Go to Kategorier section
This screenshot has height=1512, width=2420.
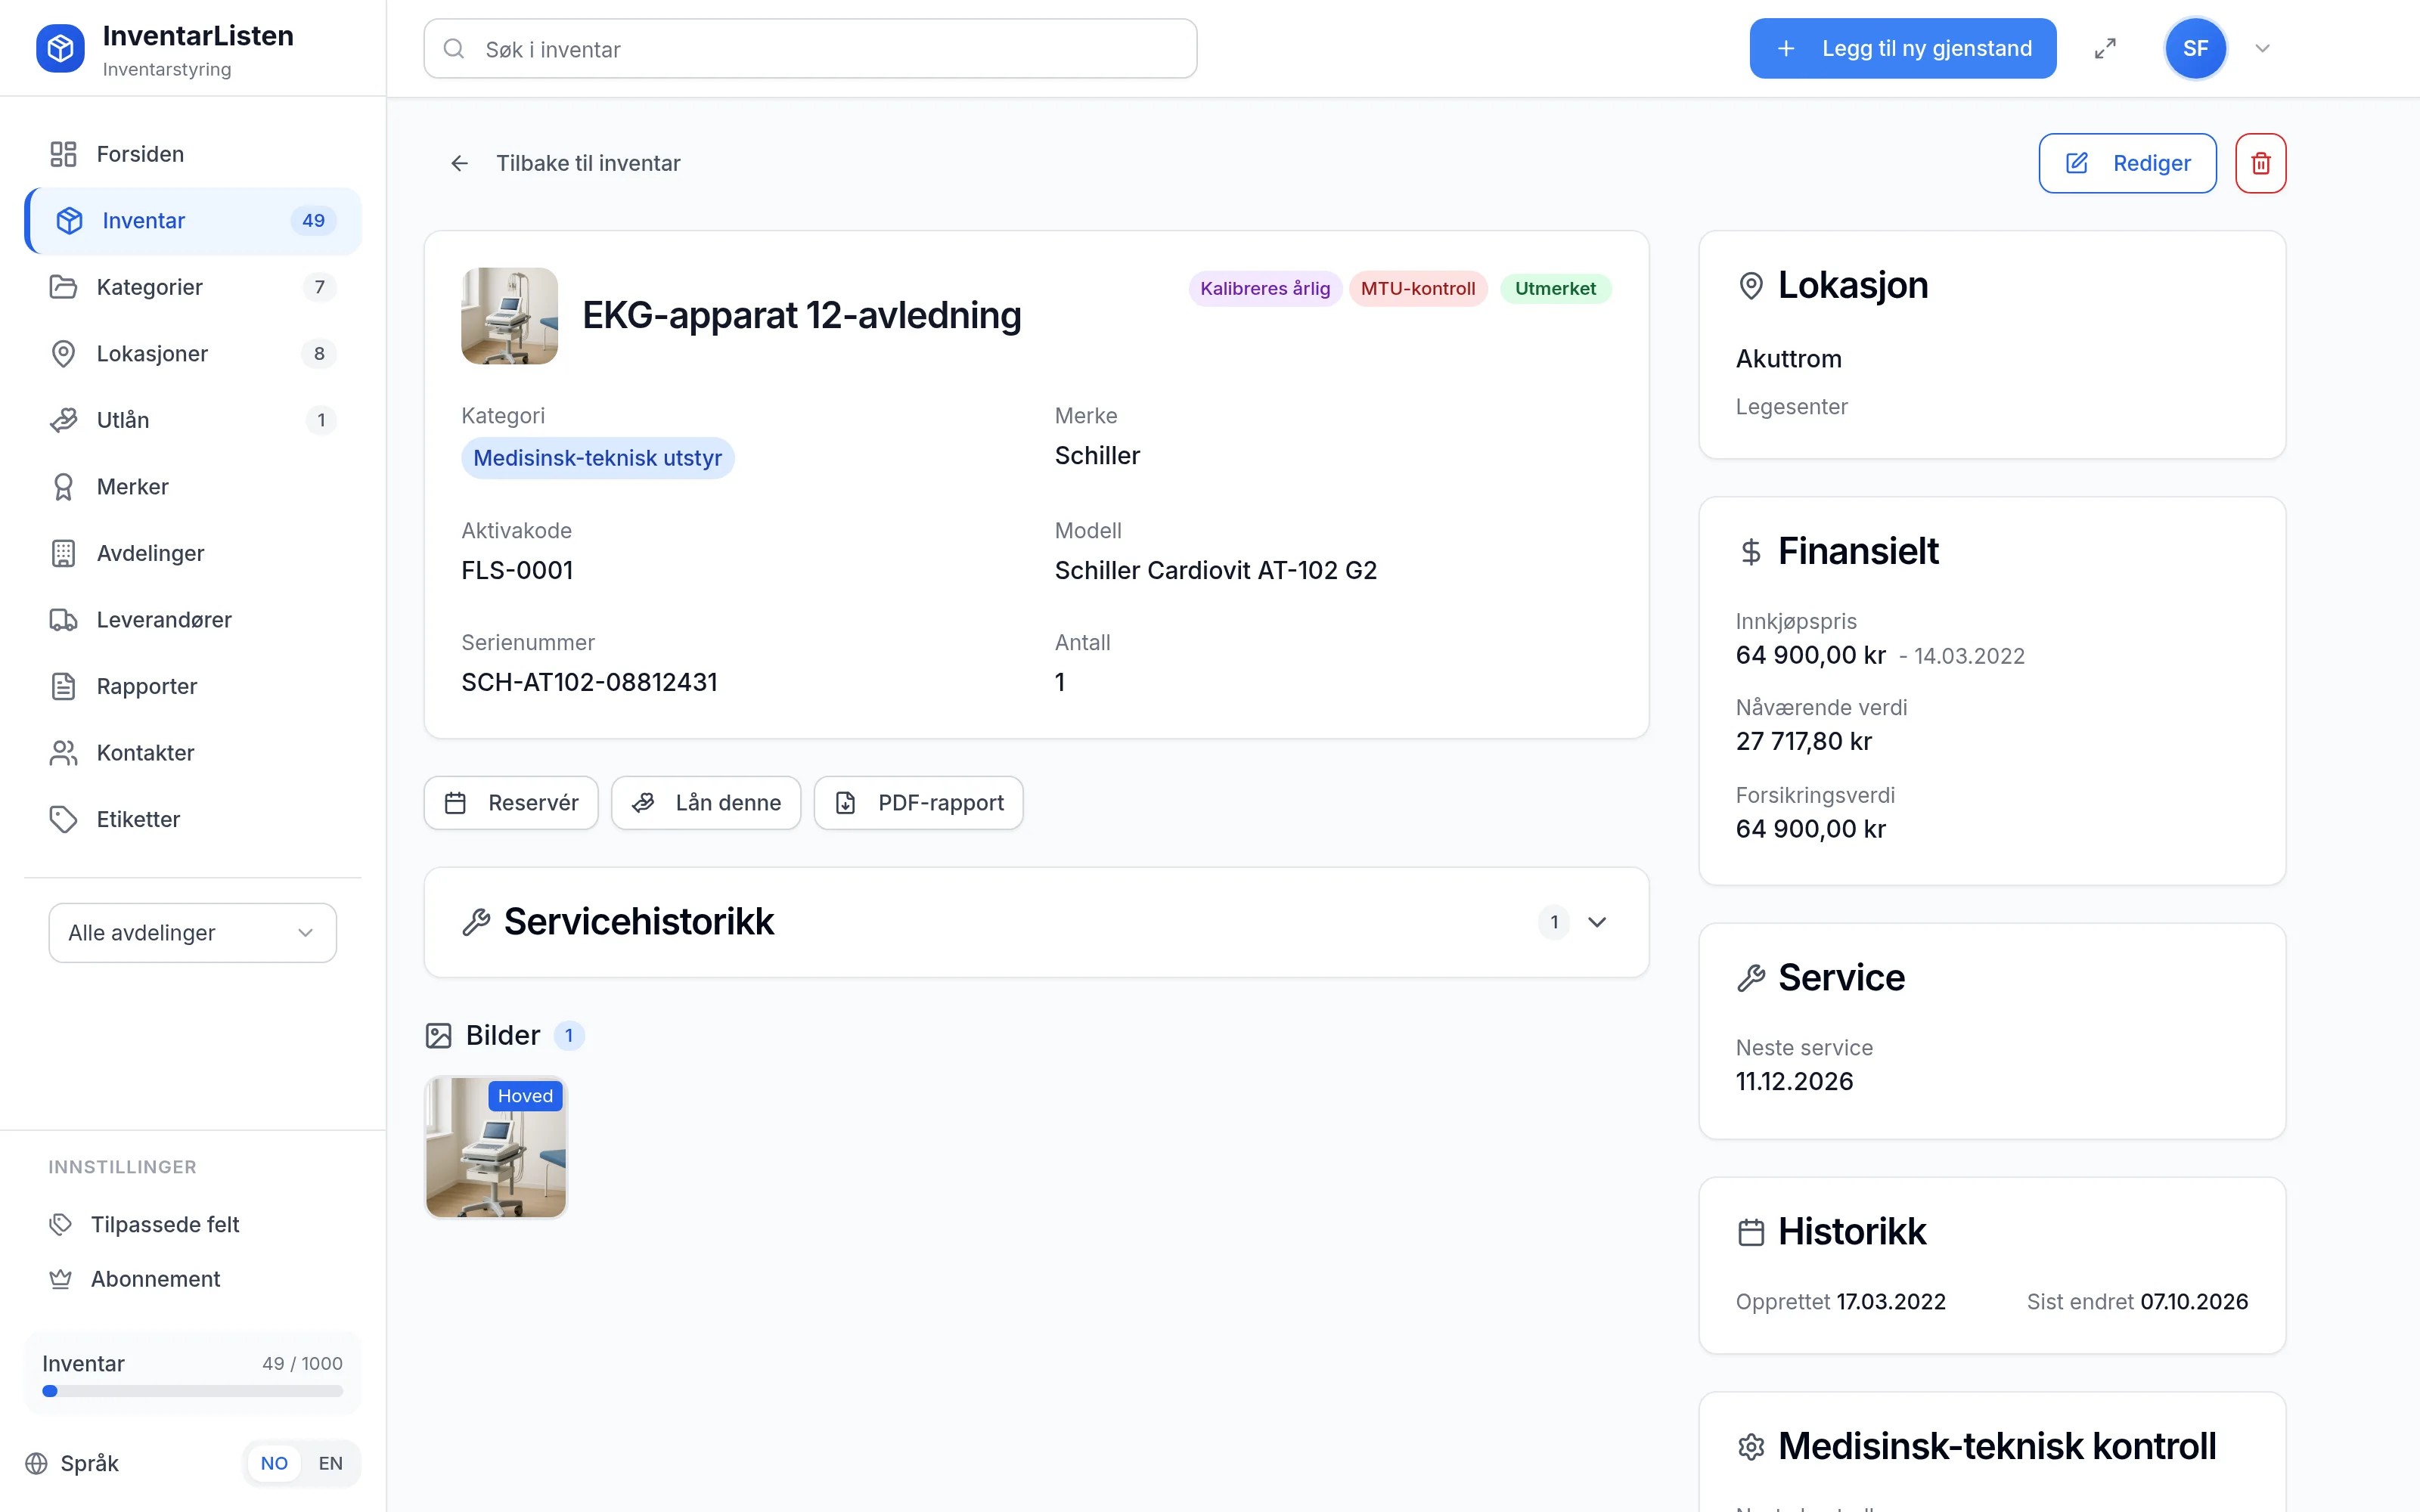(x=193, y=287)
